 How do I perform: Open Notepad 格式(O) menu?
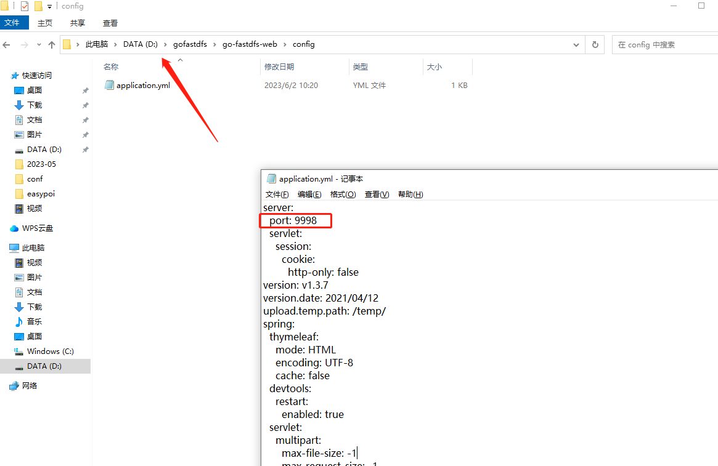(343, 195)
